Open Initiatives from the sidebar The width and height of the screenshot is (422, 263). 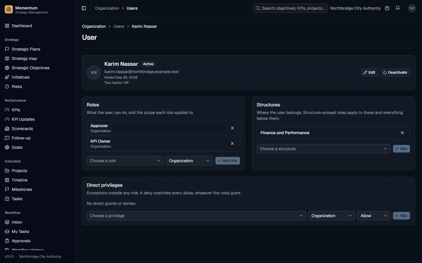(37, 77)
